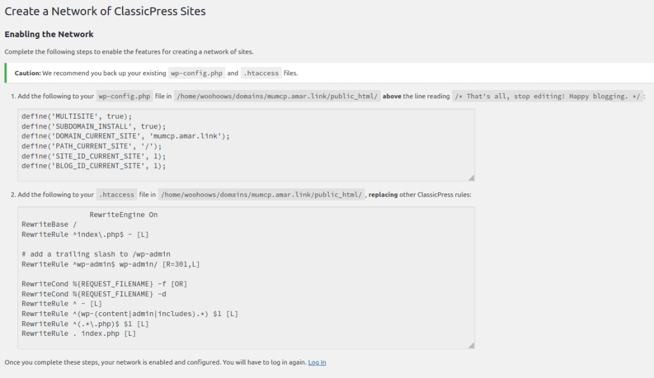
Task: Click the bold word 'replacing' in step 2
Action: click(x=383, y=194)
